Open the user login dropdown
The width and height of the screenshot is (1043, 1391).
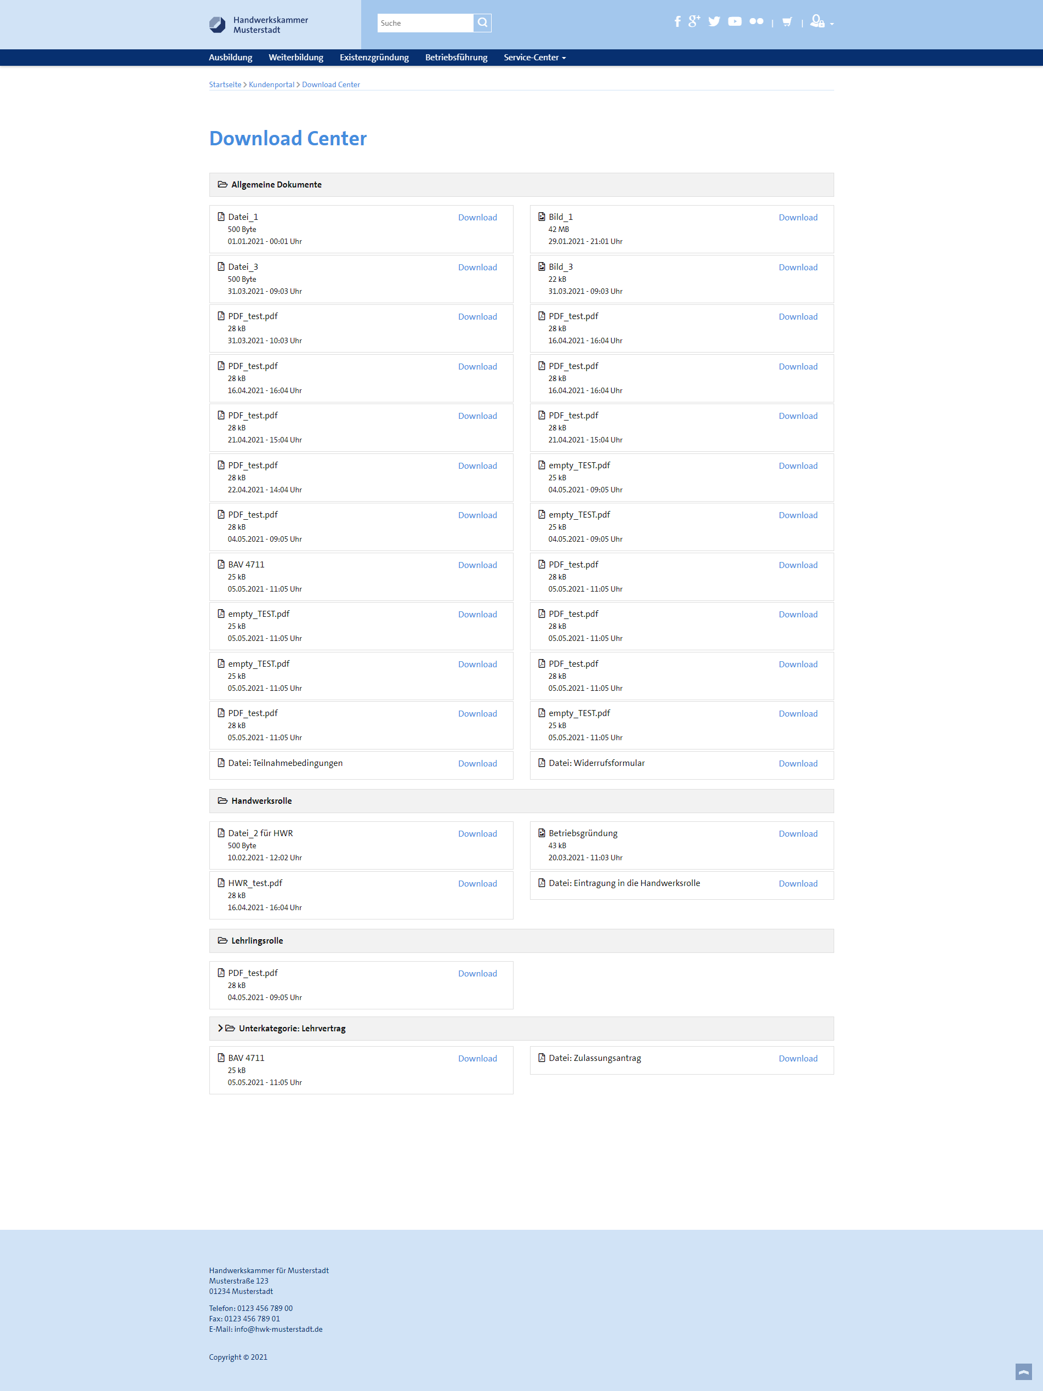821,22
